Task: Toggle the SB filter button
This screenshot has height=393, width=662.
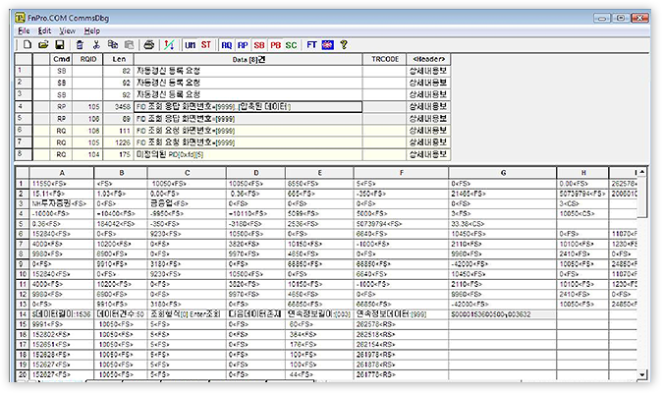Action: coord(259,45)
